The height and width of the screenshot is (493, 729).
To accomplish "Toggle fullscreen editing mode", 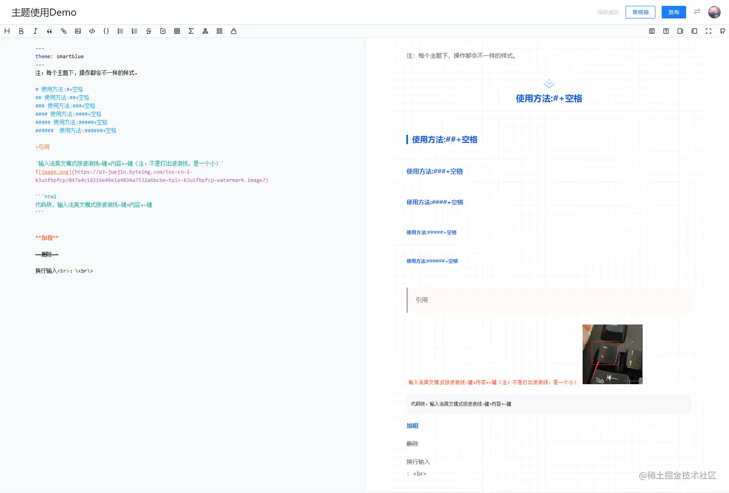I will (x=708, y=31).
